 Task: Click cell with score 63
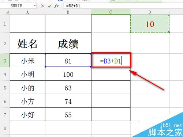68,87
